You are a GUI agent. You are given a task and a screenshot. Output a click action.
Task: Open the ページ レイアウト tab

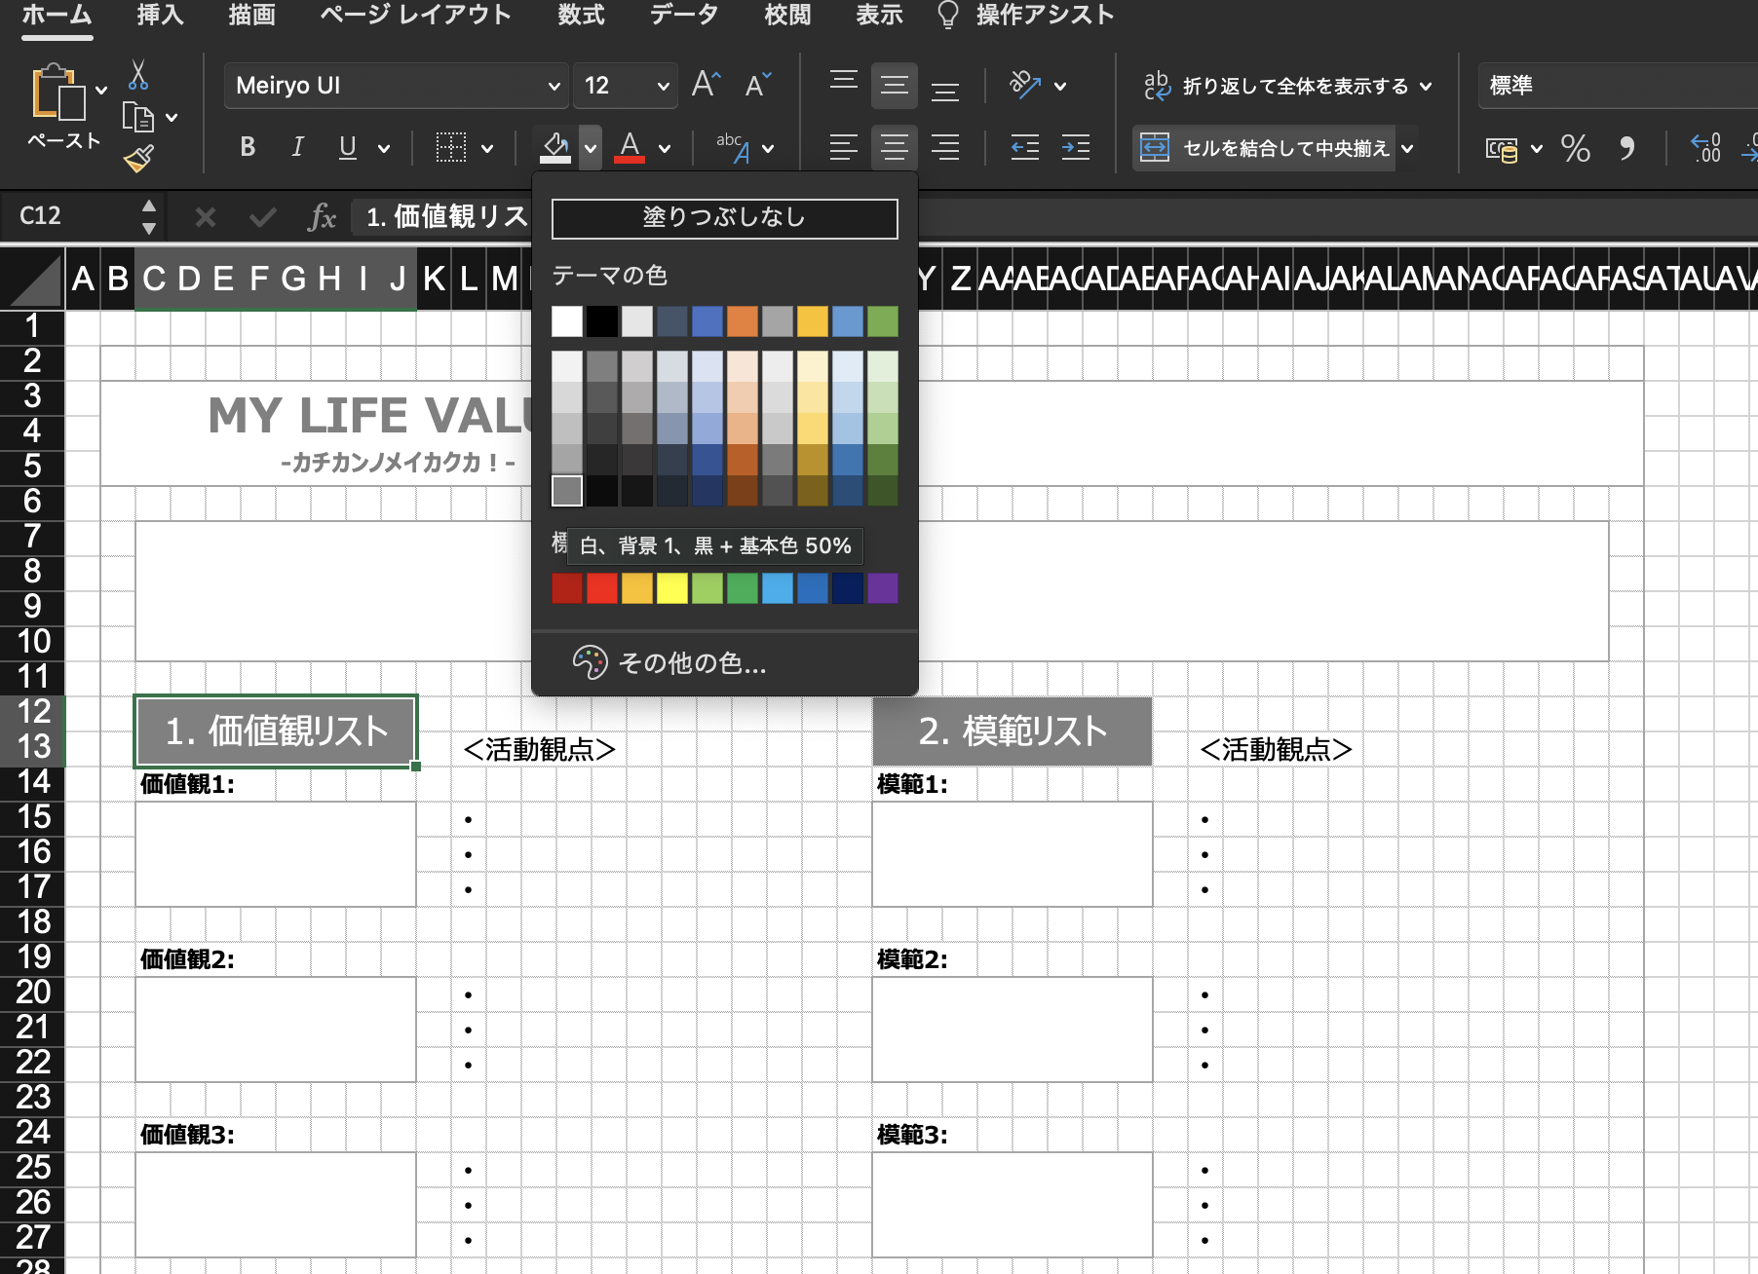pos(415,15)
